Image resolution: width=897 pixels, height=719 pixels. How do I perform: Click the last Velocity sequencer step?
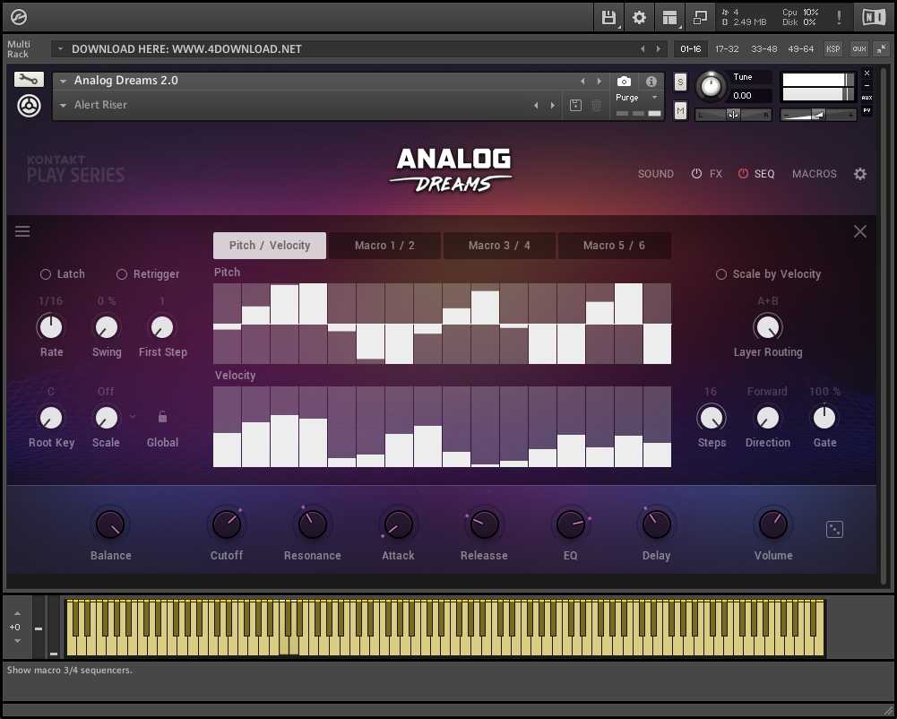click(x=657, y=427)
